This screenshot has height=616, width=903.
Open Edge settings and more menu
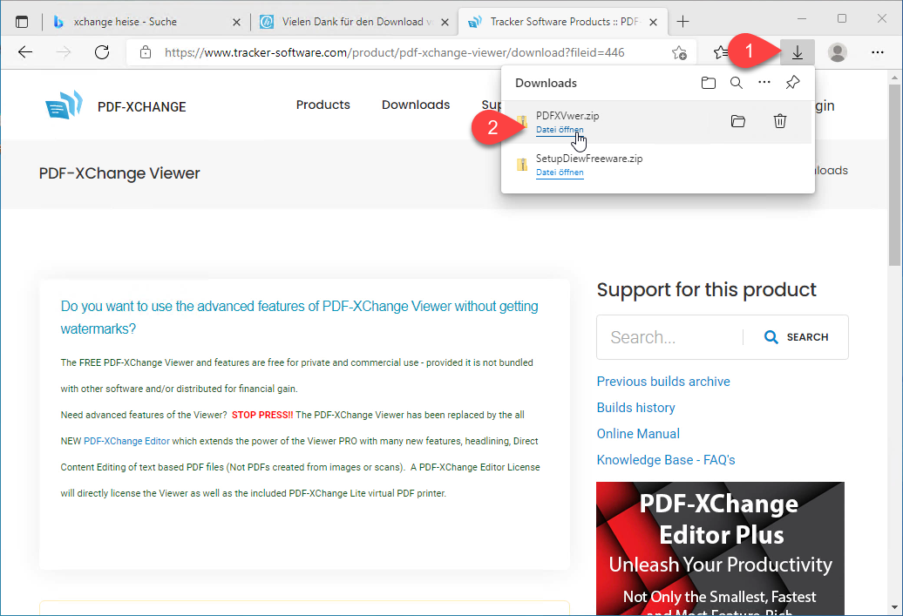[878, 53]
